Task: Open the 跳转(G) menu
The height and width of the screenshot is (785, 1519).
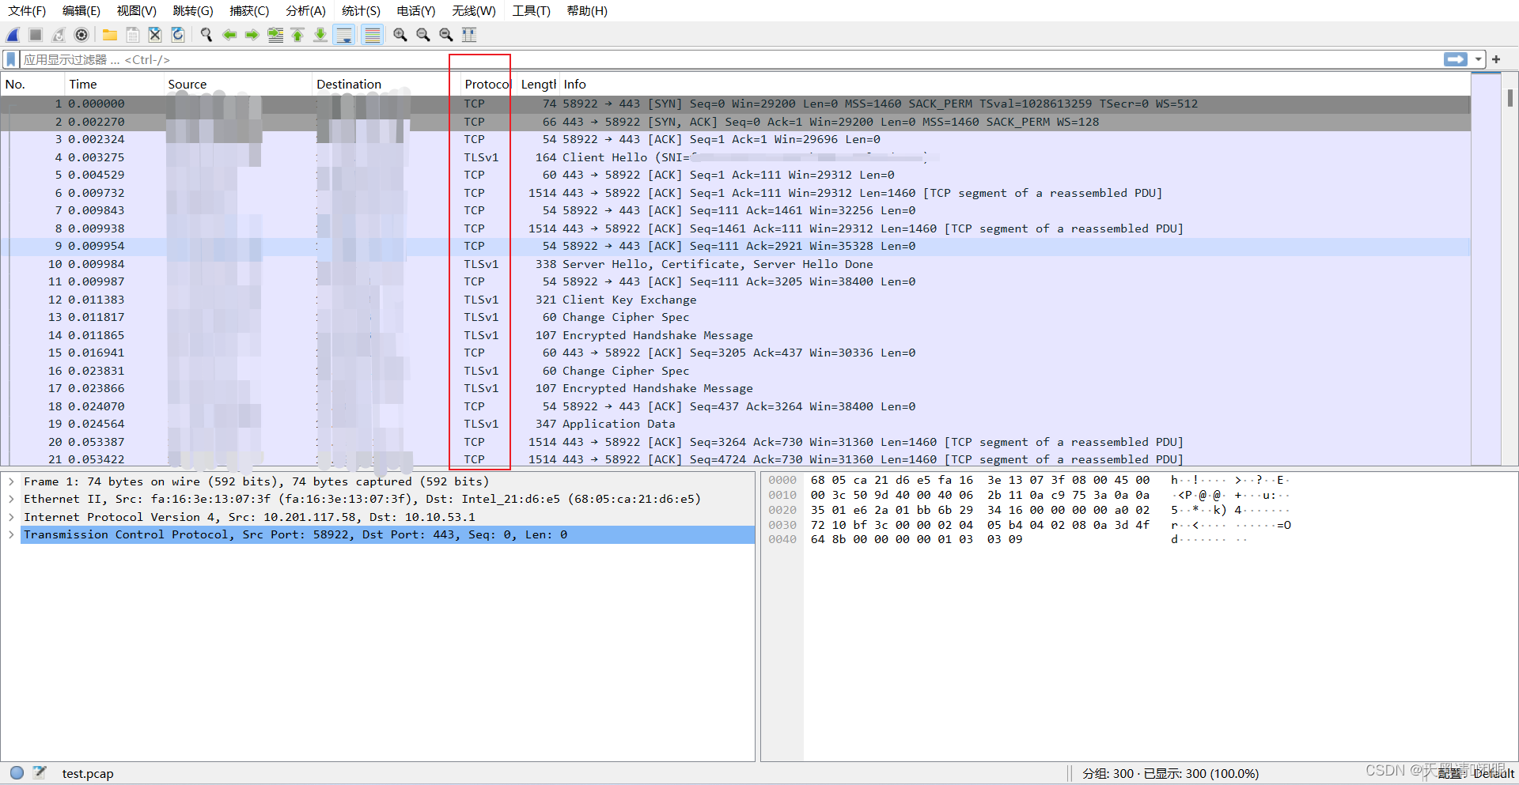Action: 193,11
